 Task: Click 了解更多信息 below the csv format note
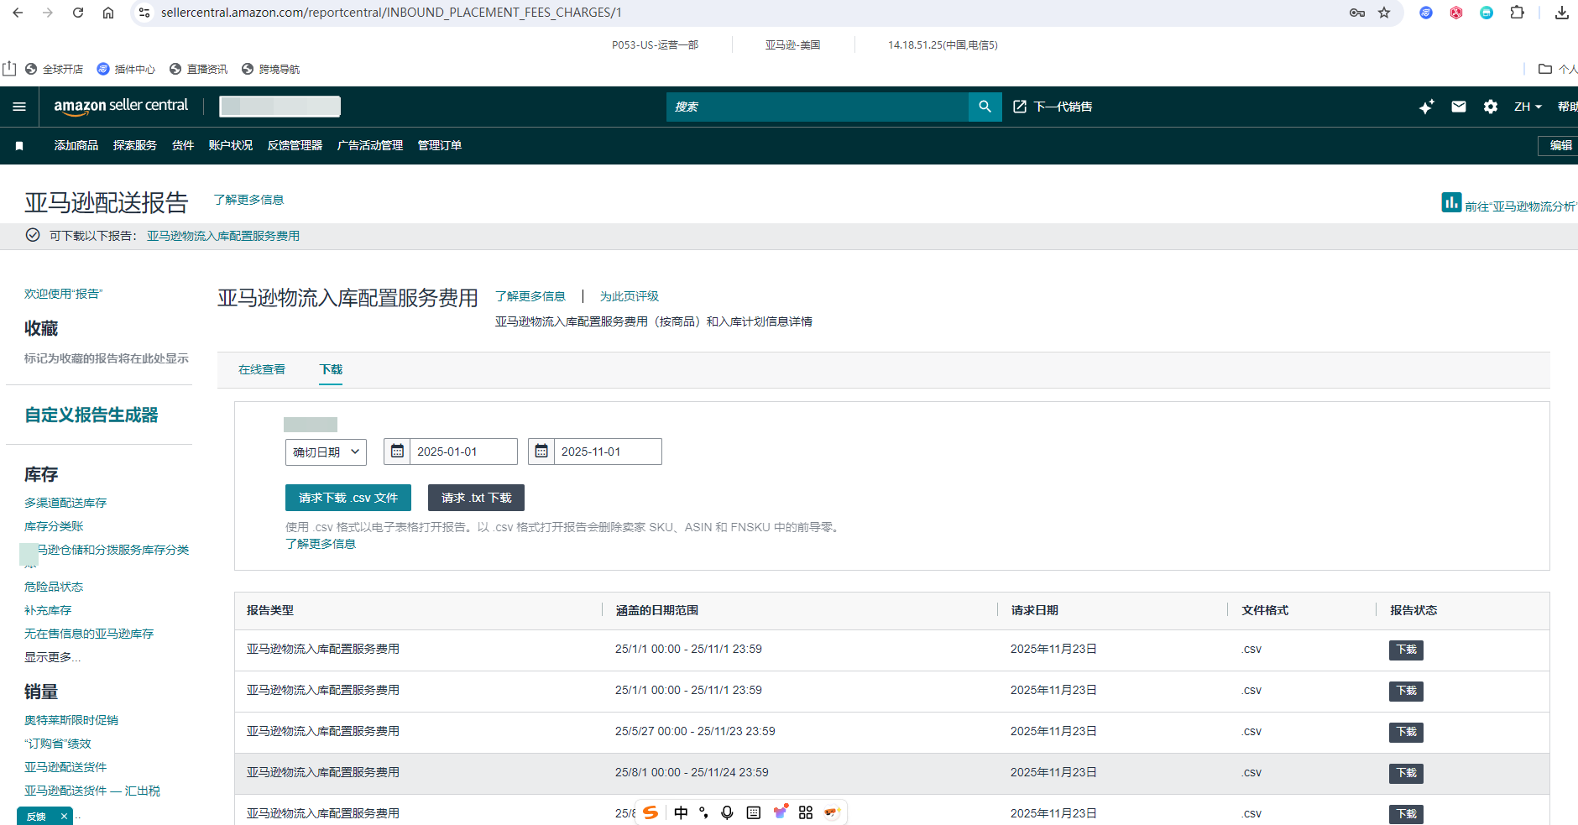[x=321, y=544]
